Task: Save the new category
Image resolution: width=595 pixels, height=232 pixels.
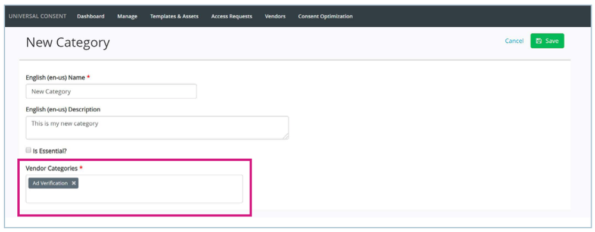Action: tap(547, 41)
